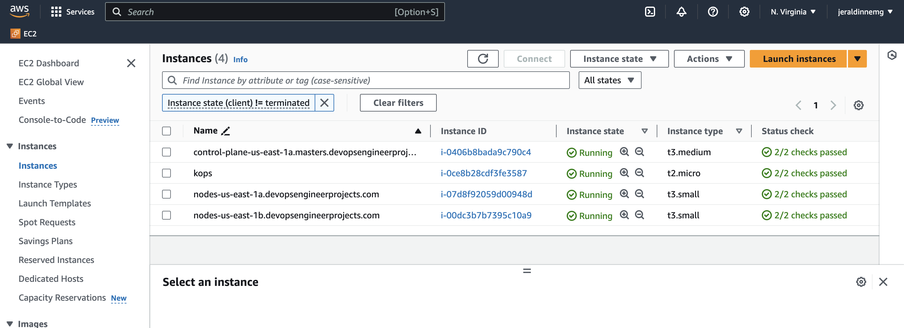
Task: Go to next page of instances
Action: pyautogui.click(x=833, y=105)
